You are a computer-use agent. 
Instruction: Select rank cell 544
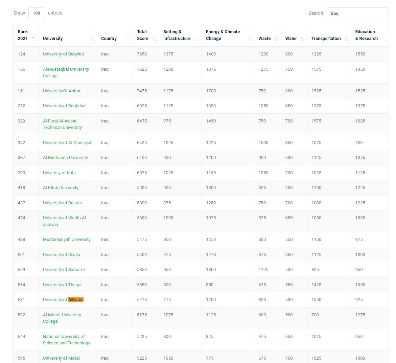[21, 337]
